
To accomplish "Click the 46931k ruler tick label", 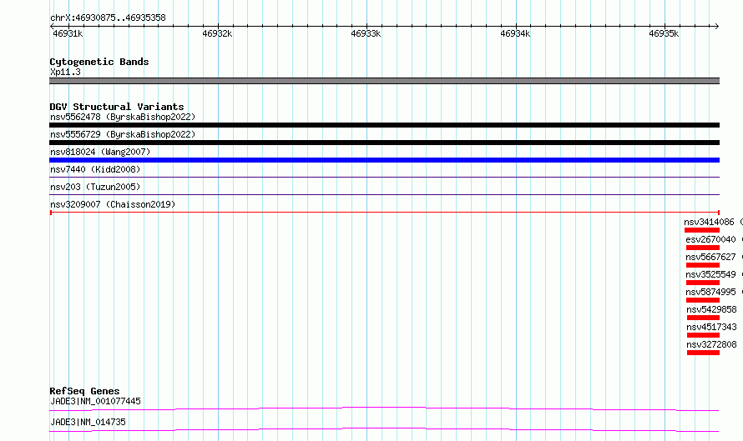I will click(x=68, y=33).
